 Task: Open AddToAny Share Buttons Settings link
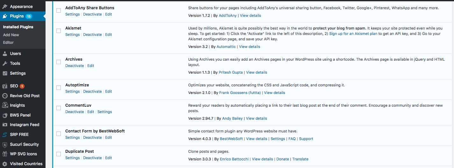(73, 14)
